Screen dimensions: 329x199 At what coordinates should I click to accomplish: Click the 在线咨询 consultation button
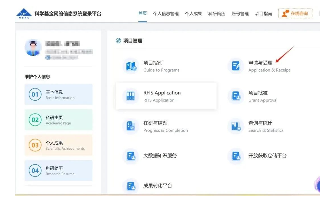click(295, 13)
